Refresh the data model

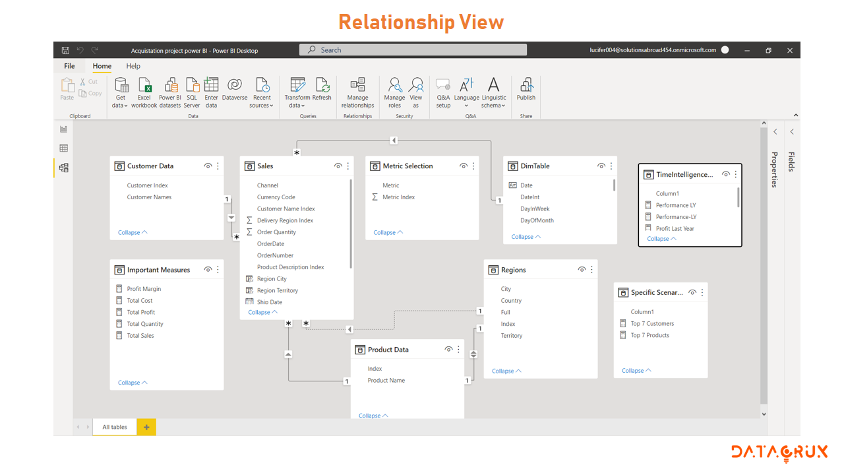[322, 89]
